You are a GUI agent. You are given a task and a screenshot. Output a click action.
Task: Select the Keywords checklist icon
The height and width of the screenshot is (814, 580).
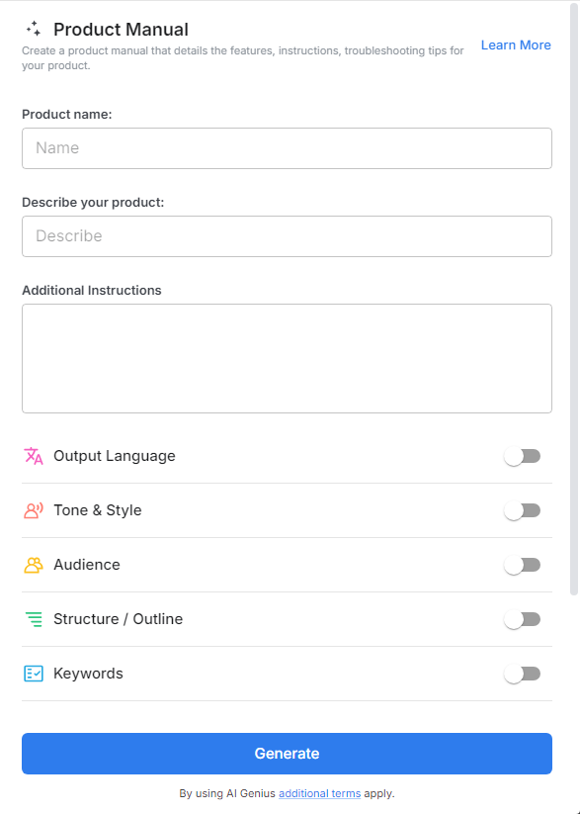click(x=33, y=674)
